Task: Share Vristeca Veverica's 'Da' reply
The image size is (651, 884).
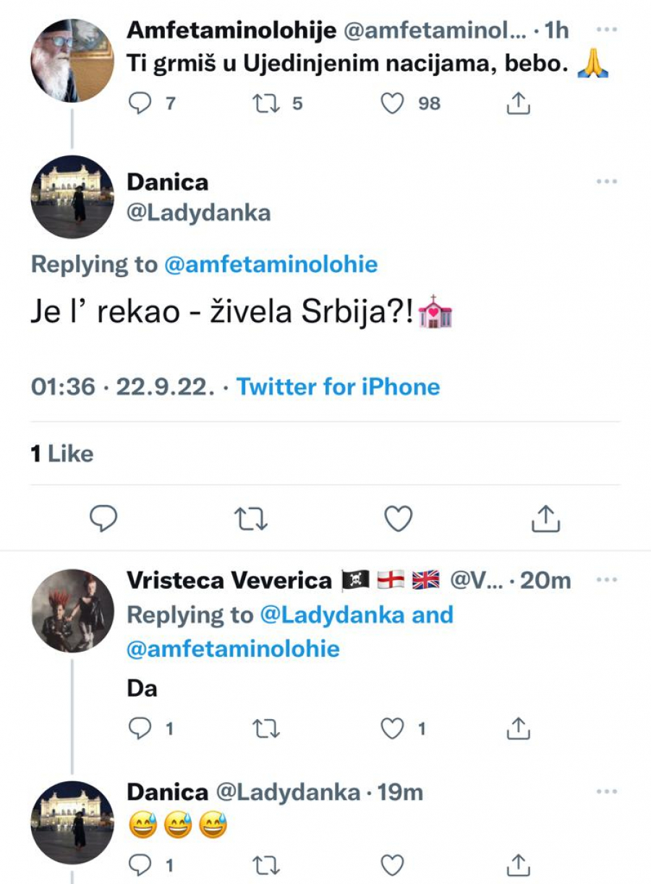Action: pos(518,729)
